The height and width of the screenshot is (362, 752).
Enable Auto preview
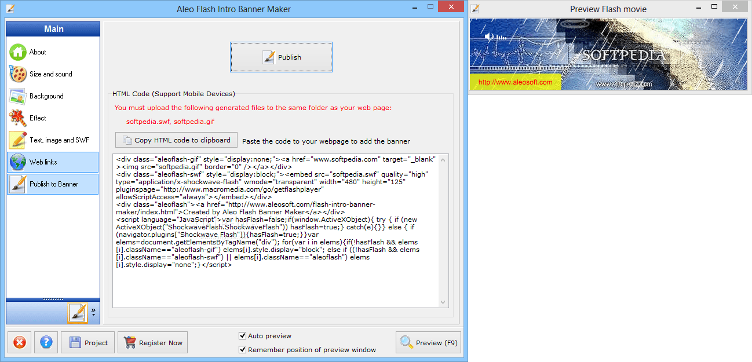coord(242,335)
